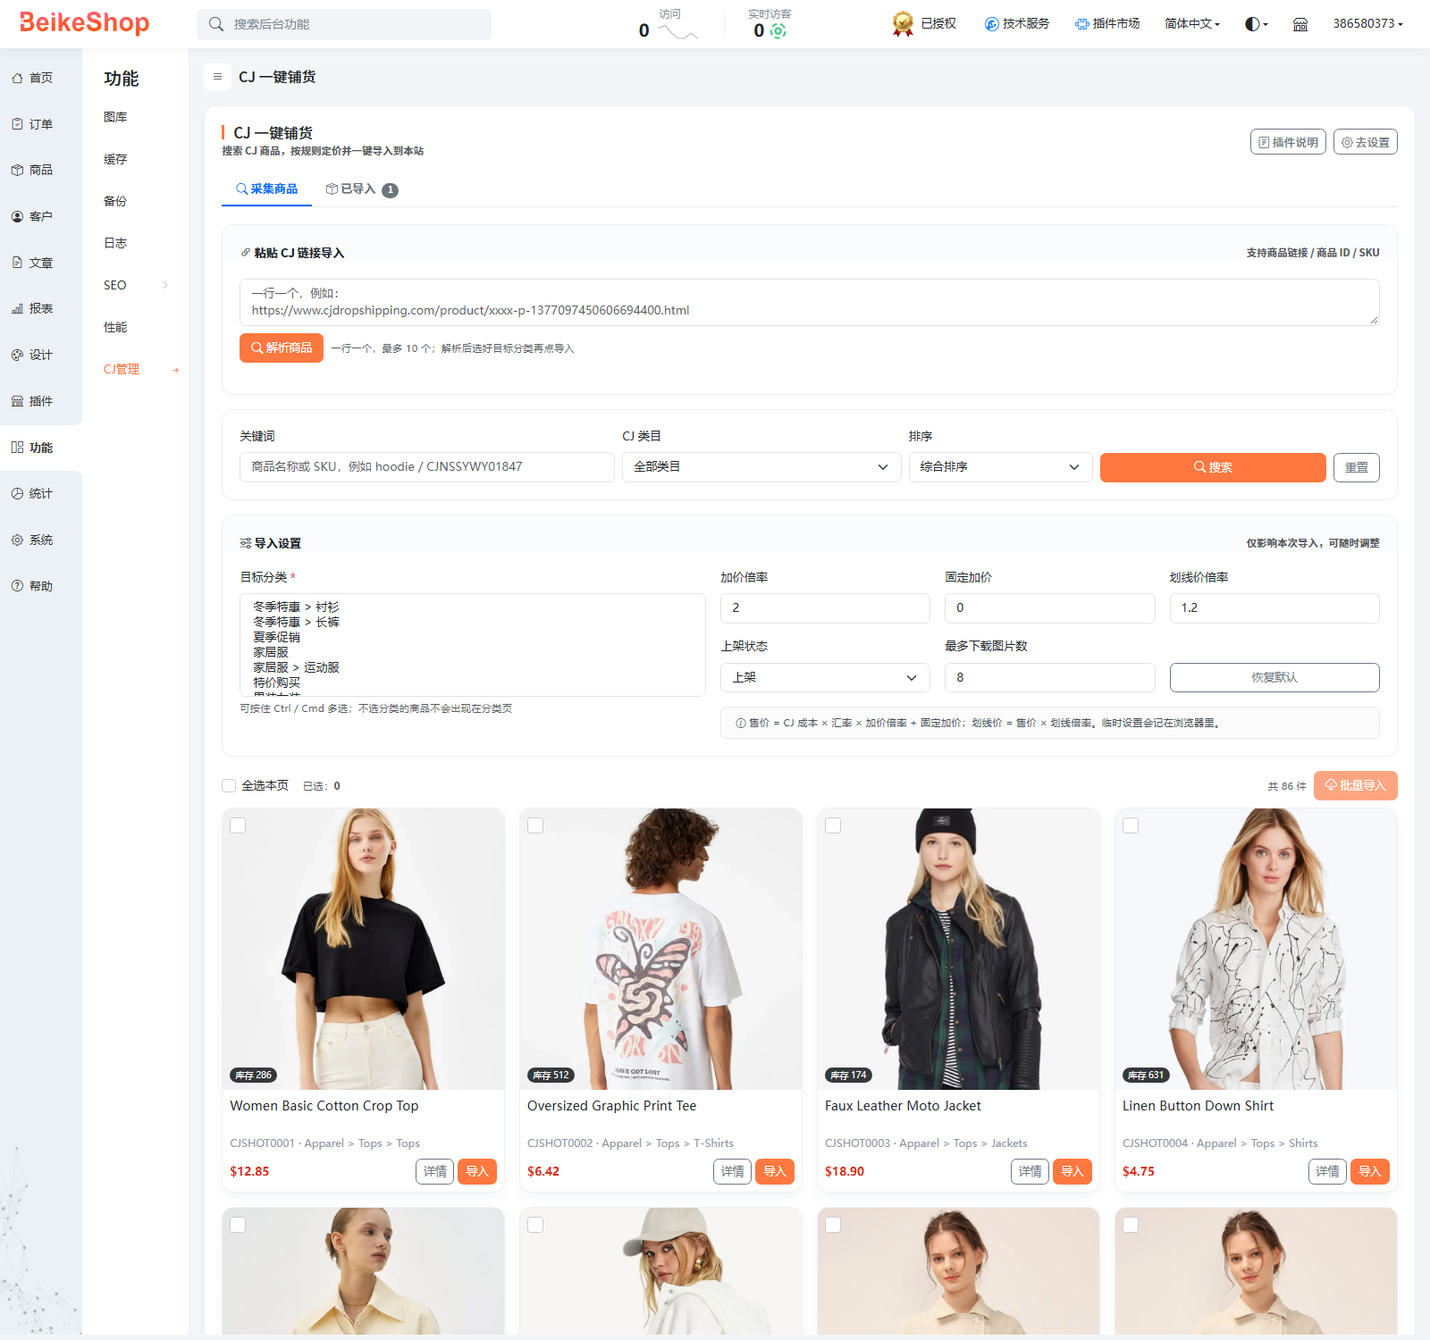Open 插件市场 plugin market in the top bar

[1107, 23]
